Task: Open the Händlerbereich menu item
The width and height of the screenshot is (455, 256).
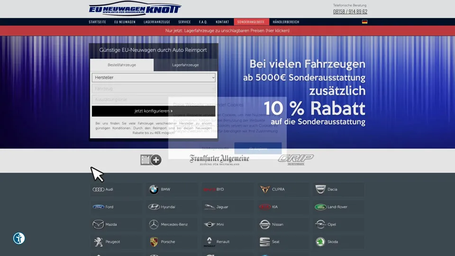Action: (286, 22)
